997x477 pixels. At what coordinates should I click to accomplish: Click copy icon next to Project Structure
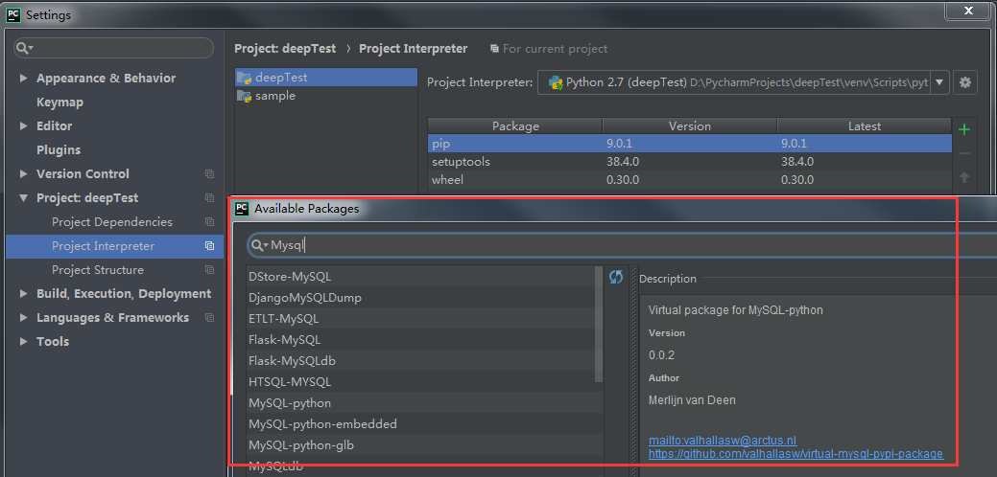pos(209,270)
